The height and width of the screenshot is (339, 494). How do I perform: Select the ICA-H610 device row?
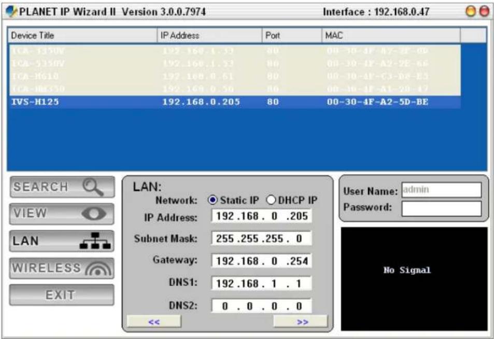point(235,77)
